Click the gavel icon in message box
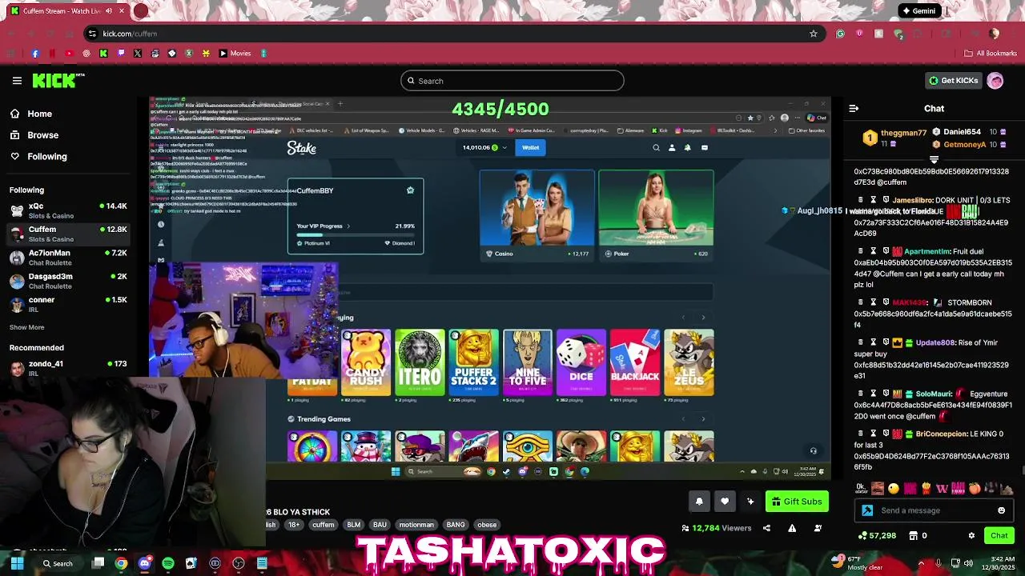 pyautogui.click(x=867, y=510)
